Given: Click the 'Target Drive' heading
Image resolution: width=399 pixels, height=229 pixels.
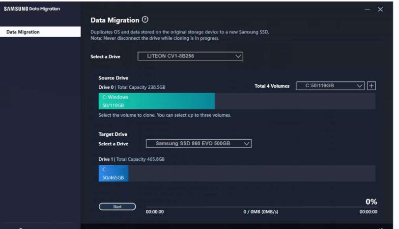Looking at the screenshot, I should tap(113, 134).
